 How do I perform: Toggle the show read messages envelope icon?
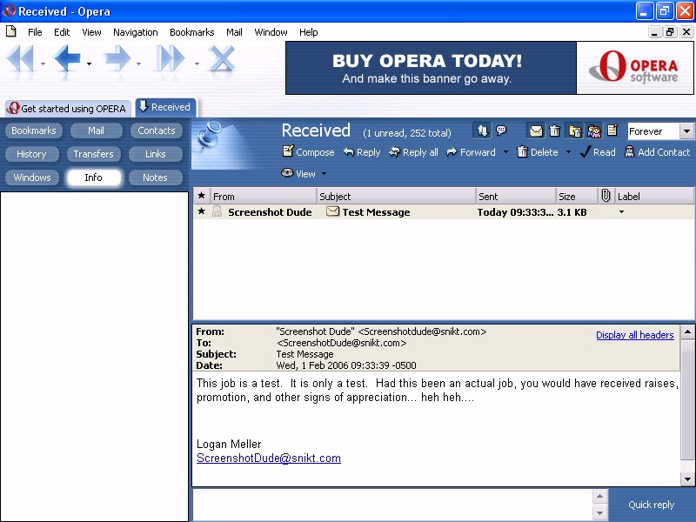[536, 131]
